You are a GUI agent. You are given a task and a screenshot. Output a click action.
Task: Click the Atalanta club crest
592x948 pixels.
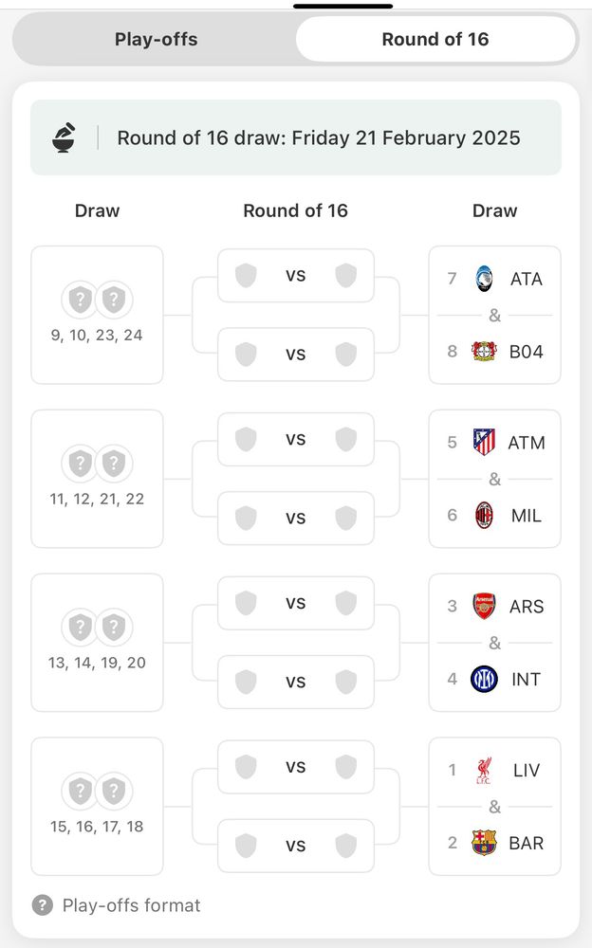coord(484,279)
